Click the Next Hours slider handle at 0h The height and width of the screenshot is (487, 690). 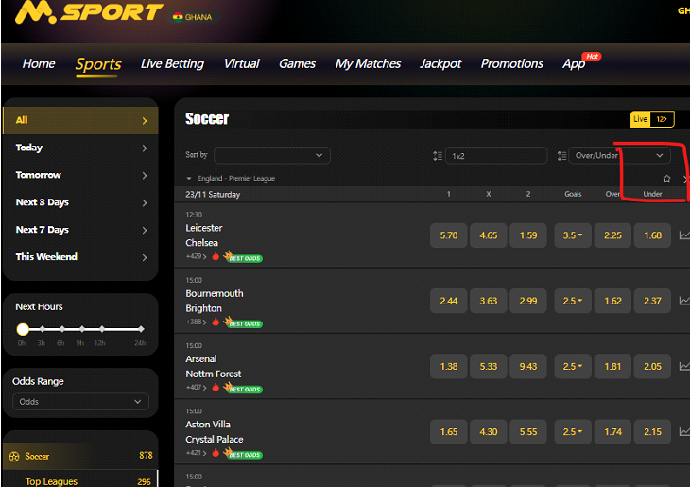pyautogui.click(x=23, y=329)
